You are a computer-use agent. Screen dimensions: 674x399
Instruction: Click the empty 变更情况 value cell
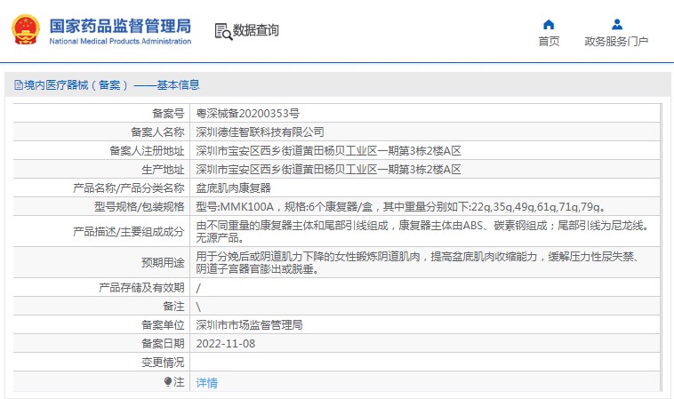[425, 363]
